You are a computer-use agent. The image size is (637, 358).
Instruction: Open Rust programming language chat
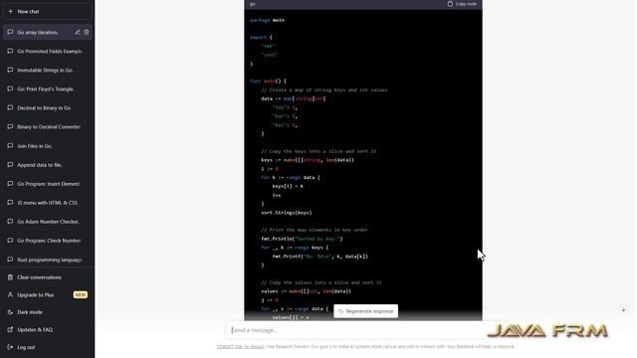point(47,260)
